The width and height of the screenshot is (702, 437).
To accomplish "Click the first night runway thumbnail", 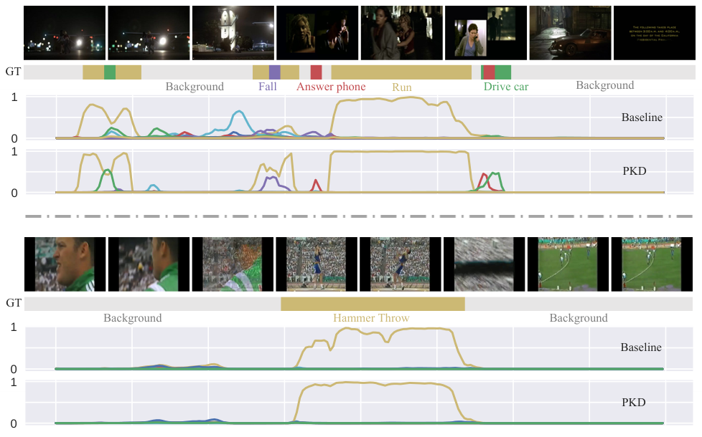I will pyautogui.click(x=65, y=33).
